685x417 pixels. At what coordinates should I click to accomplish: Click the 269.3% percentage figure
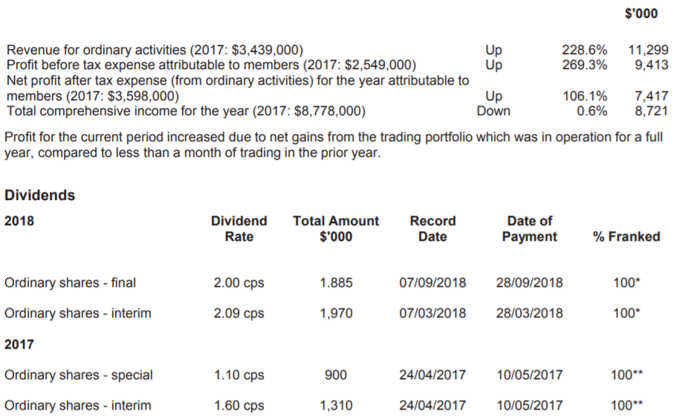(x=585, y=65)
